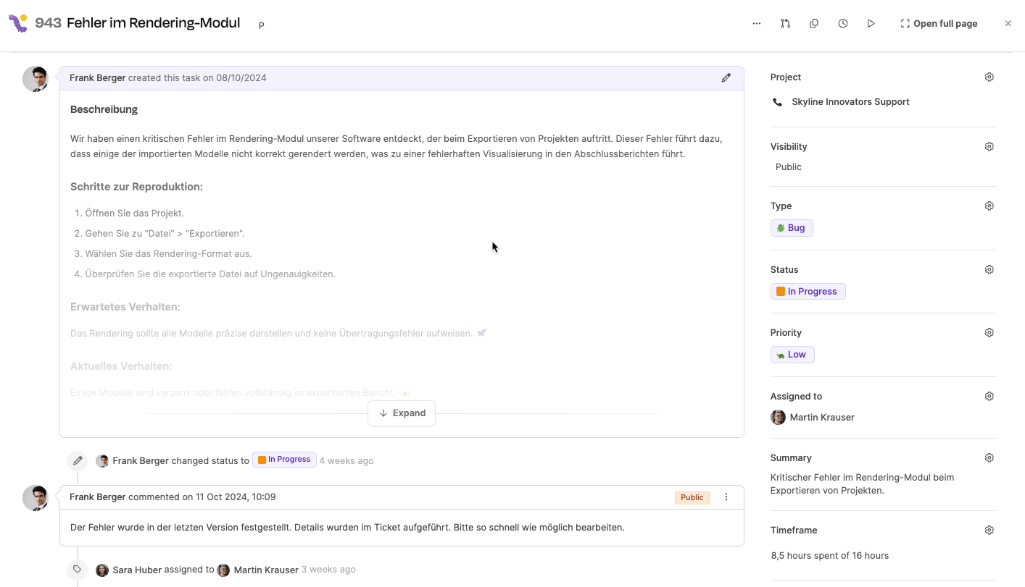Image resolution: width=1025 pixels, height=587 pixels.
Task: Open comment options three-dot menu
Action: (726, 497)
